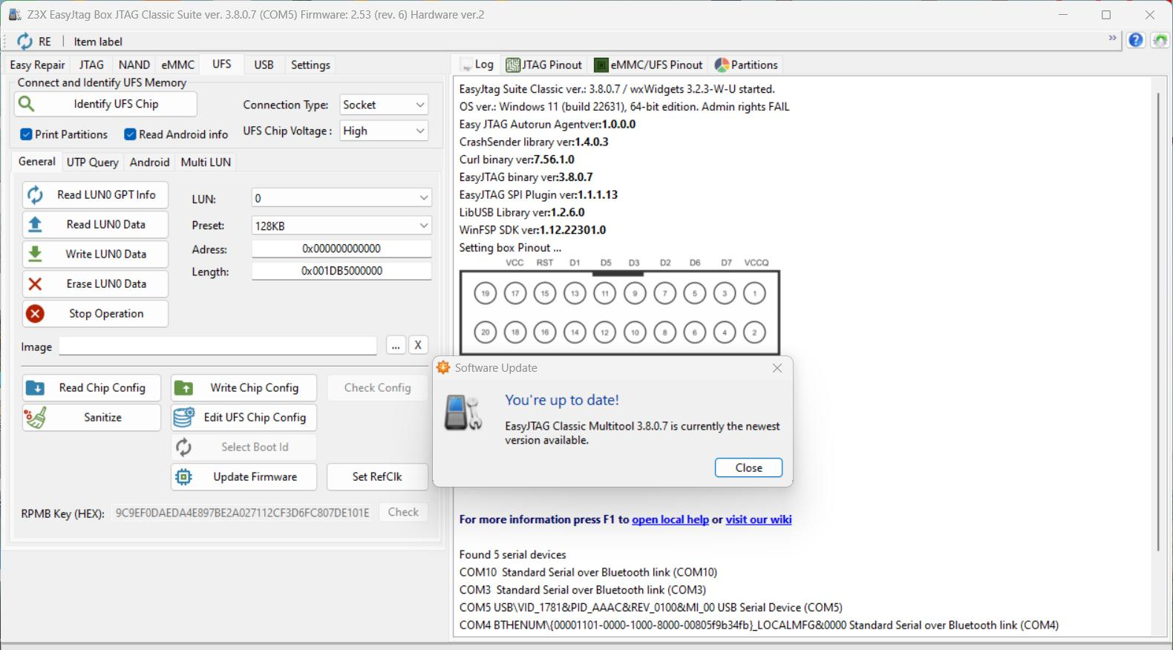Click the Identify UFS Chip button
Image resolution: width=1173 pixels, height=650 pixels.
[105, 104]
